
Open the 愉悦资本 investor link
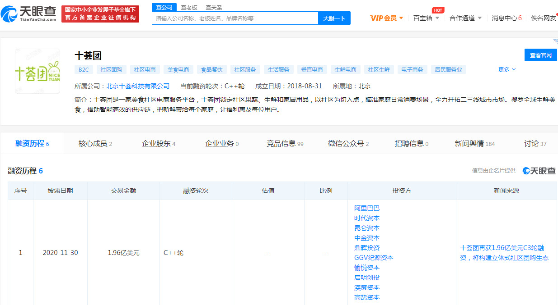tap(367, 268)
